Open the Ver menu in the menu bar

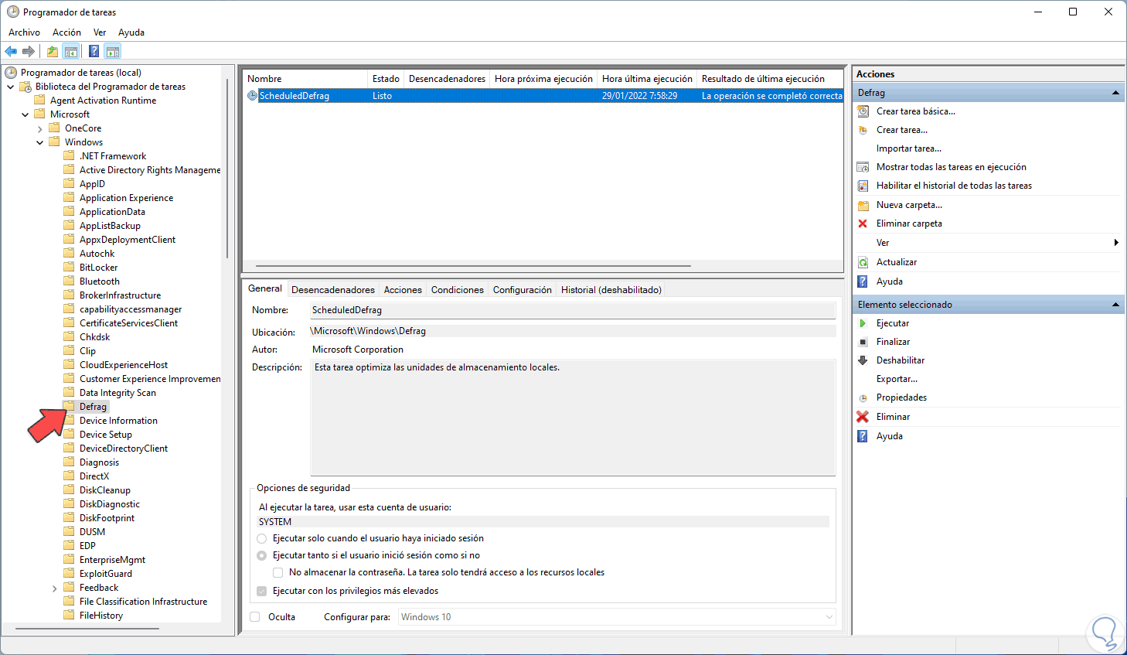pyautogui.click(x=100, y=32)
